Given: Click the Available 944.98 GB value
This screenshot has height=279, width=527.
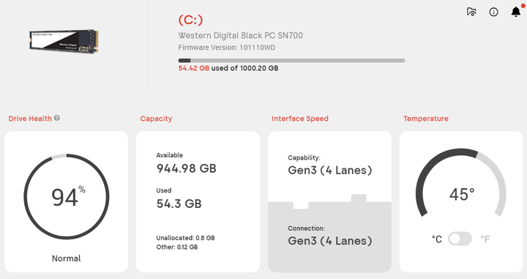Looking at the screenshot, I should 186,168.
